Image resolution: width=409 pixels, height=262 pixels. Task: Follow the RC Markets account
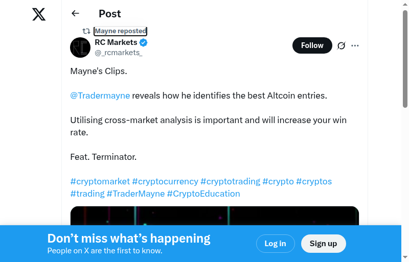pos(312,45)
